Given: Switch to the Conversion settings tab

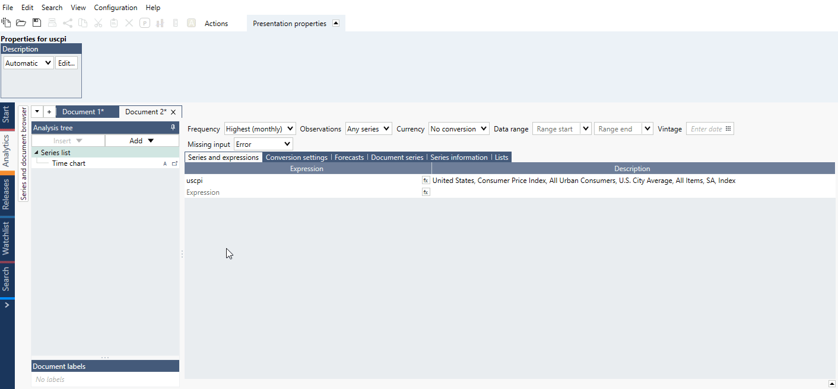Looking at the screenshot, I should tap(296, 157).
